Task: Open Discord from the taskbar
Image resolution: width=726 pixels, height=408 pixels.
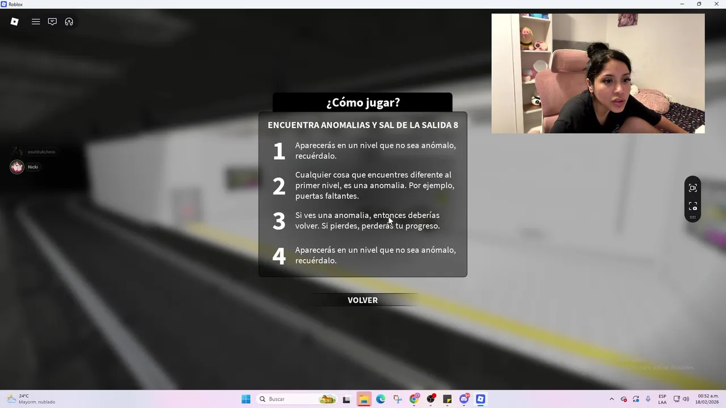Action: coord(465,399)
